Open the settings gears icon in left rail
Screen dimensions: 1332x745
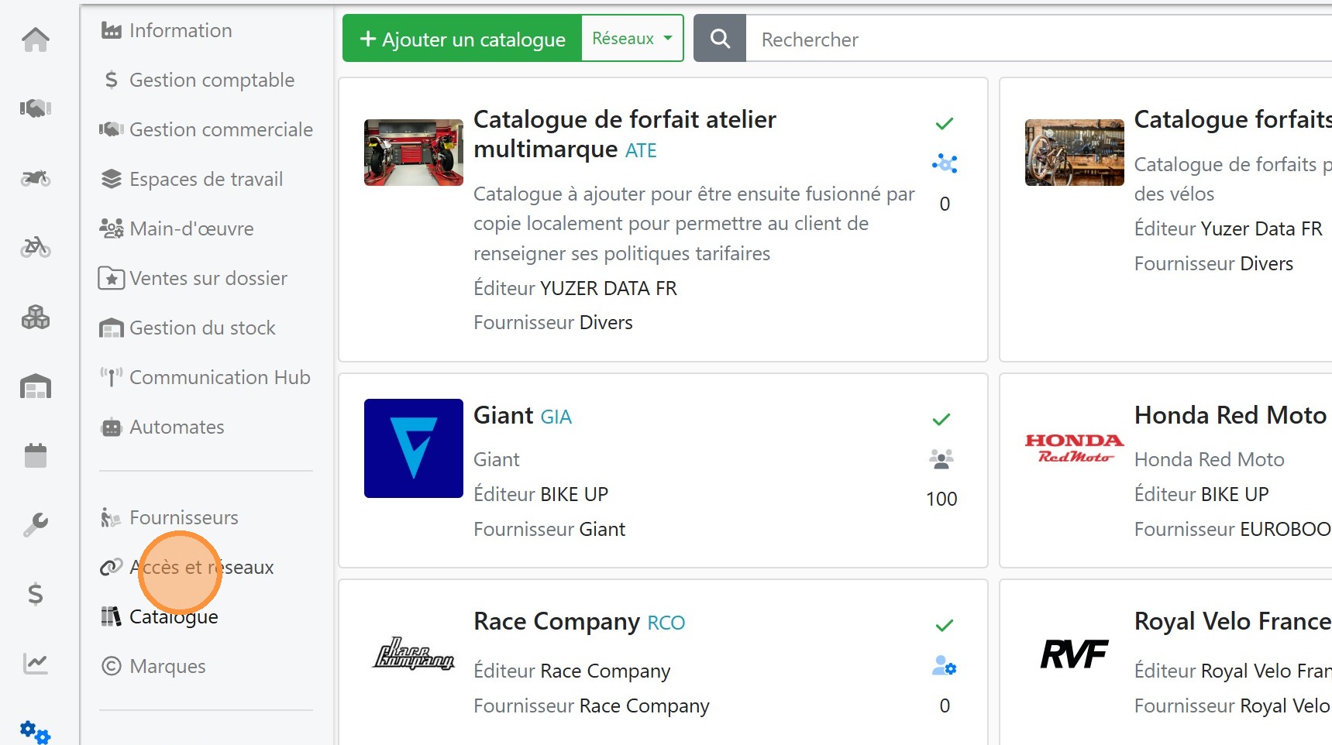click(36, 732)
